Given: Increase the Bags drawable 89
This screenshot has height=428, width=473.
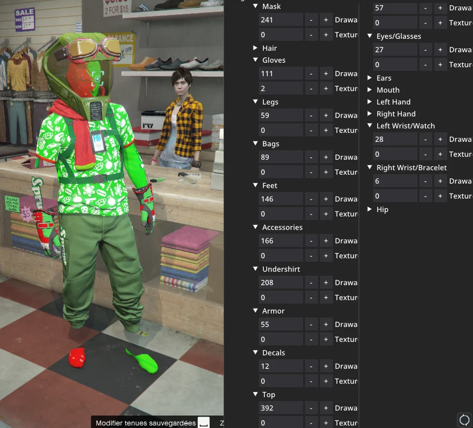Looking at the screenshot, I should tap(326, 157).
